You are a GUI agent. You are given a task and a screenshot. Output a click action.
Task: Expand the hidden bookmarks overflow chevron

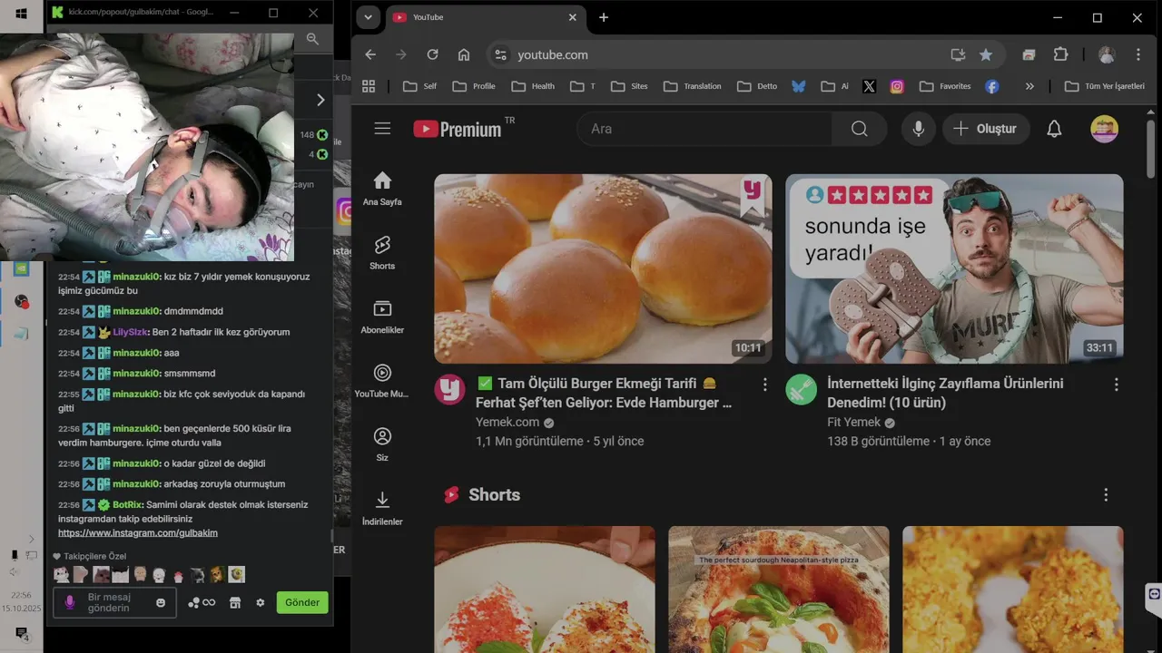(1029, 86)
